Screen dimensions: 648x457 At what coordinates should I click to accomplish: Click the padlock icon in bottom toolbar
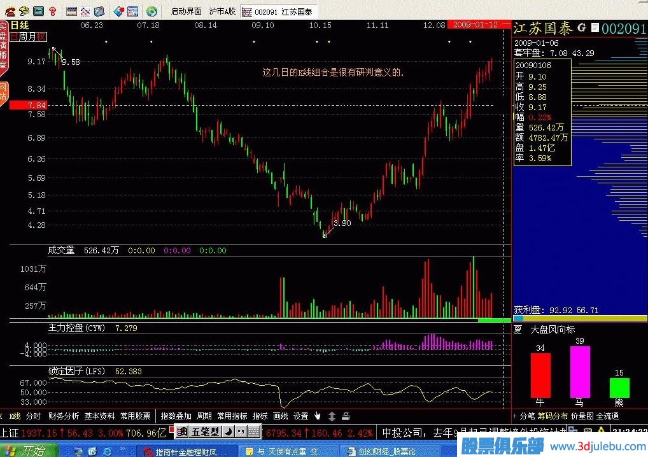(x=345, y=416)
